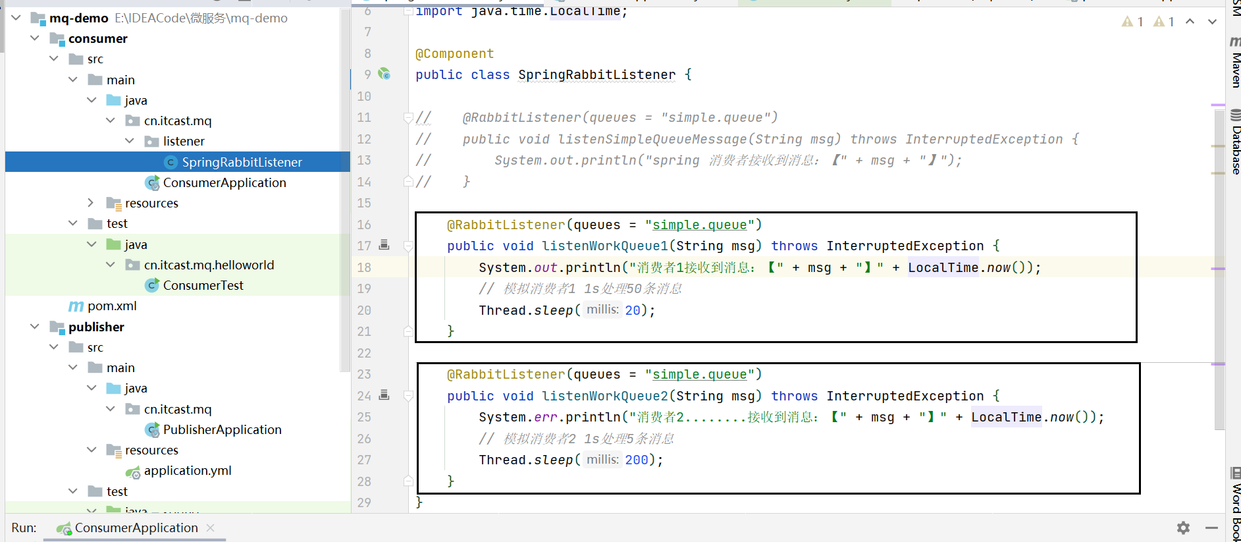Click the project tree vertical scrollbar
1241x542 pixels.
(346, 191)
